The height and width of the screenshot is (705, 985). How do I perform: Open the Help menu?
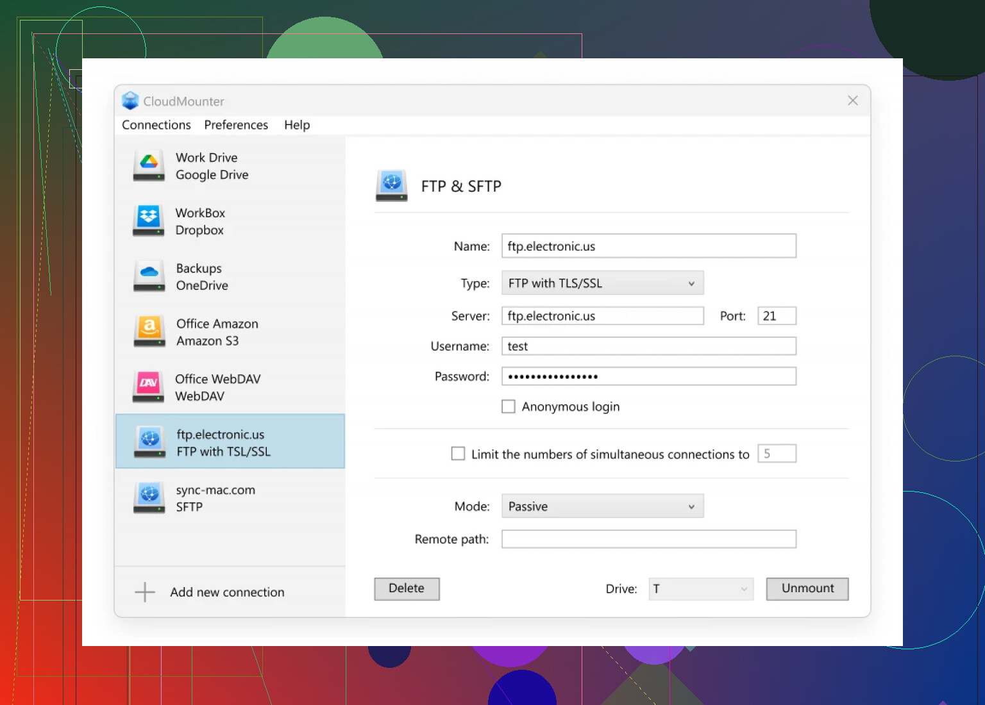point(297,125)
